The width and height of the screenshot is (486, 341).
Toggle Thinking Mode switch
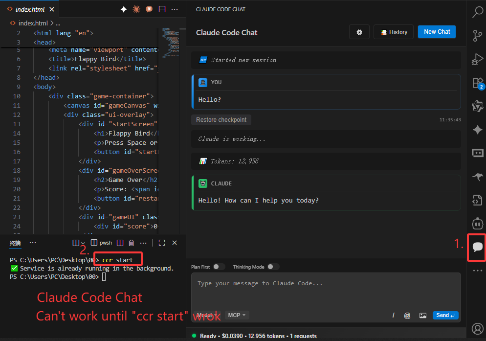tap(272, 267)
